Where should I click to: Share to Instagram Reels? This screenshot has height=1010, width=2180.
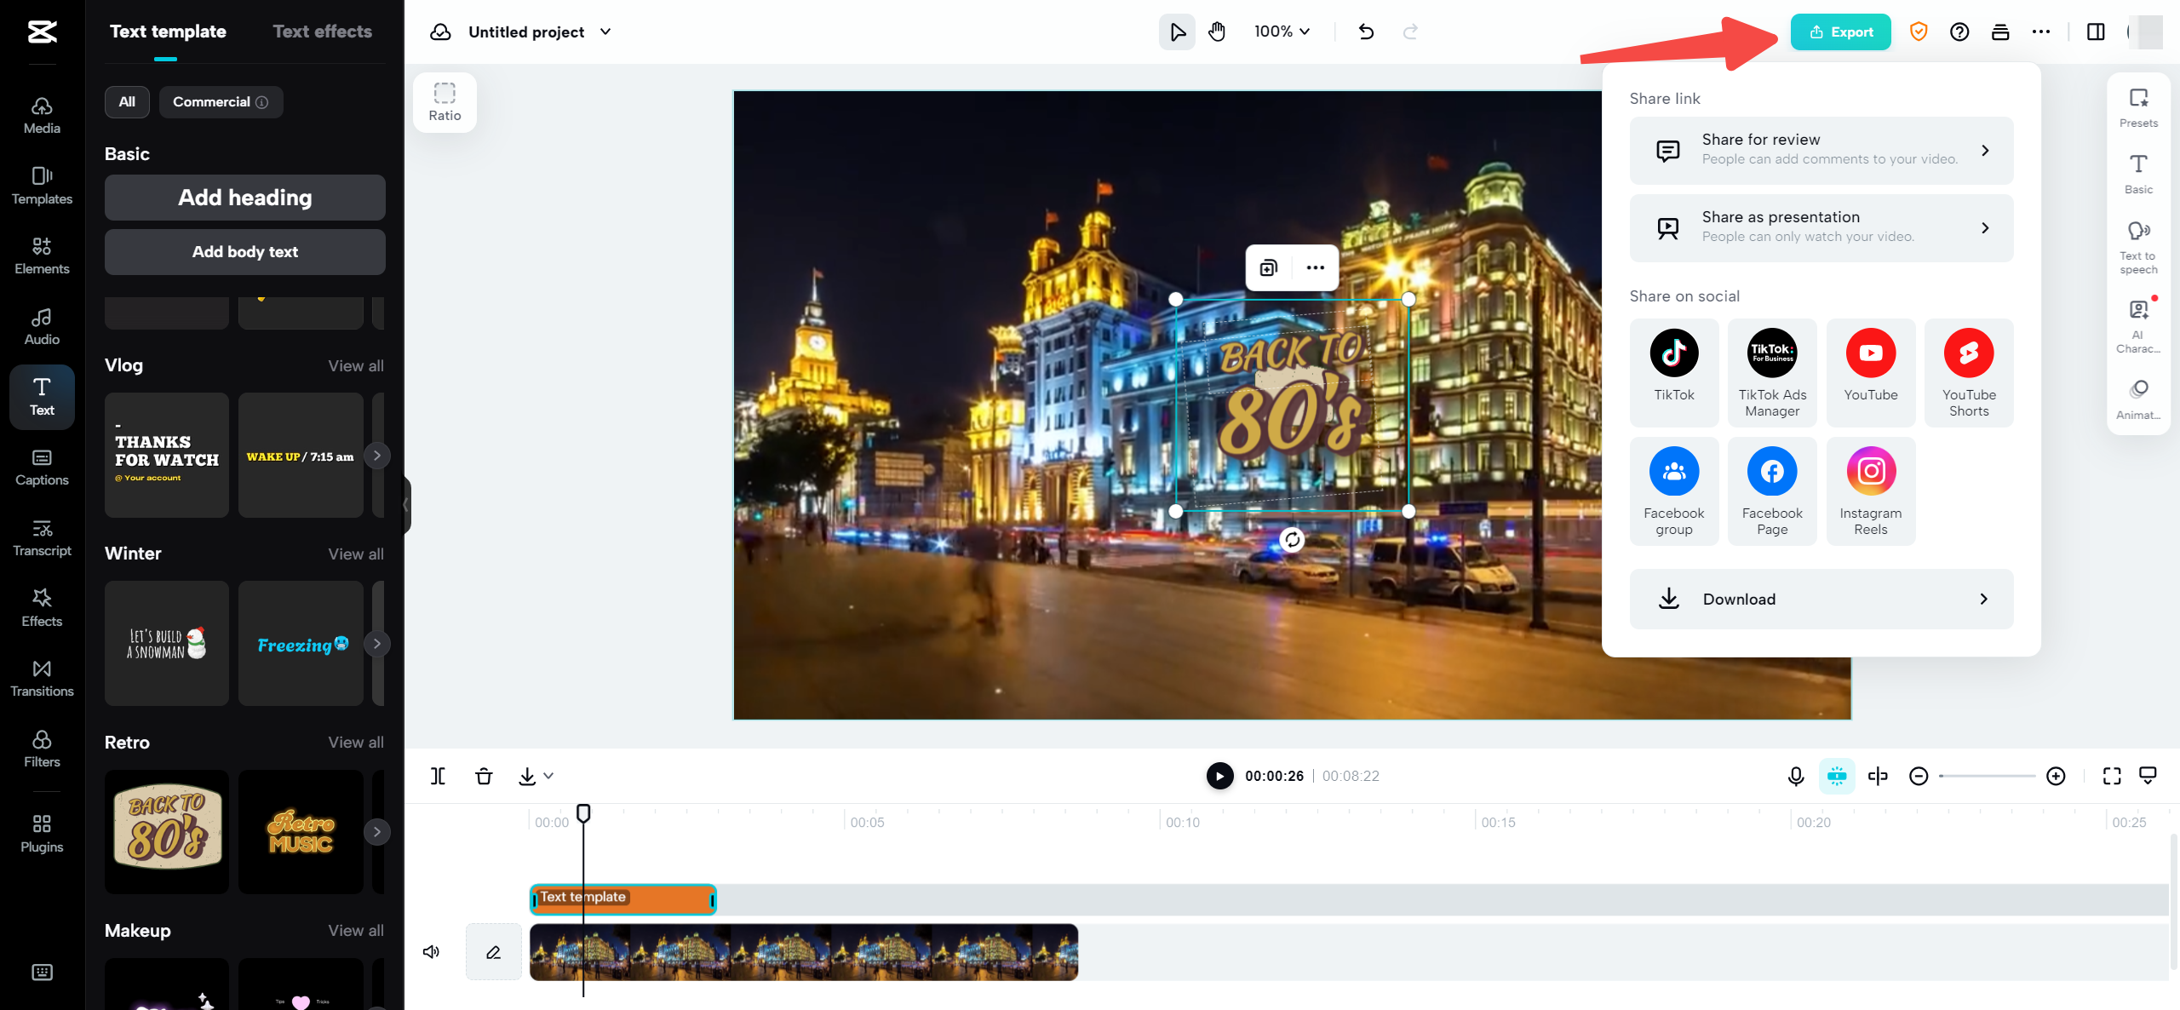1870,472
